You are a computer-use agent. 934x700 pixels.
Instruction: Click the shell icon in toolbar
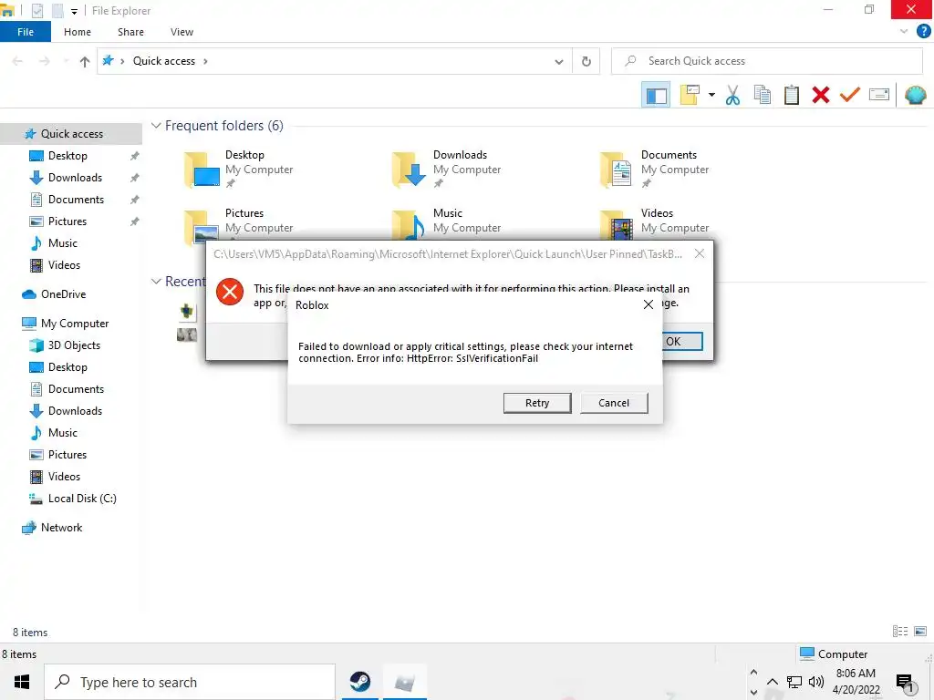click(915, 95)
